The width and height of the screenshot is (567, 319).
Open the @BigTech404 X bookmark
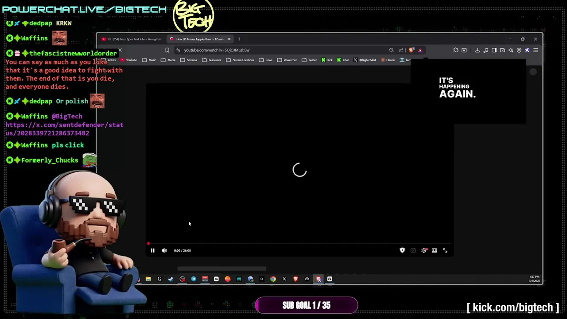point(365,60)
